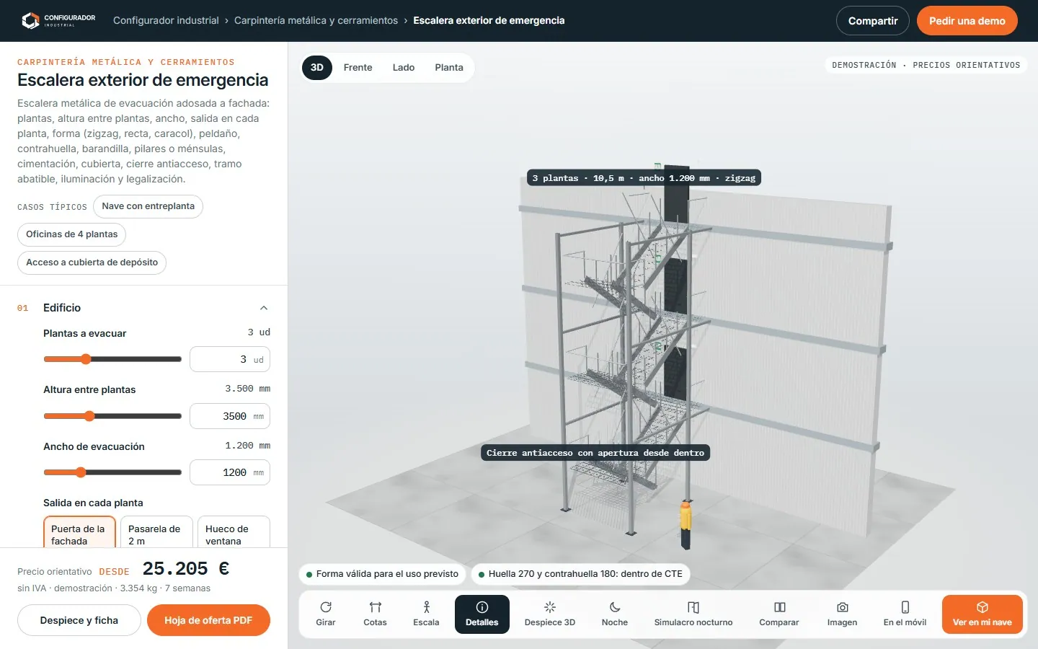Capture a render with the Imagen camera
The image size is (1038, 649).
coord(842,614)
